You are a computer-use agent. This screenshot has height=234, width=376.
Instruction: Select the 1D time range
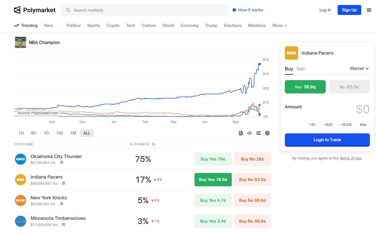pyautogui.click(x=46, y=133)
